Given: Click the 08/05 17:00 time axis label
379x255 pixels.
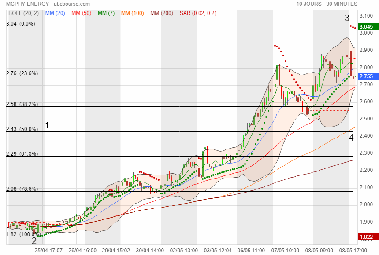Looking at the screenshot, I should 353,251.
